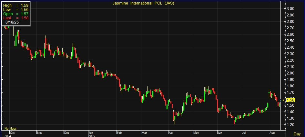Click the Oct label on time axis
This screenshot has width=305, height=137.
point(12,133)
